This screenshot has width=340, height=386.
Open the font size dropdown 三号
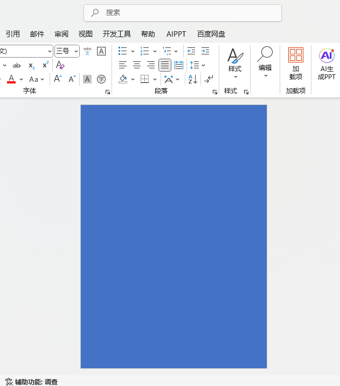[76, 51]
